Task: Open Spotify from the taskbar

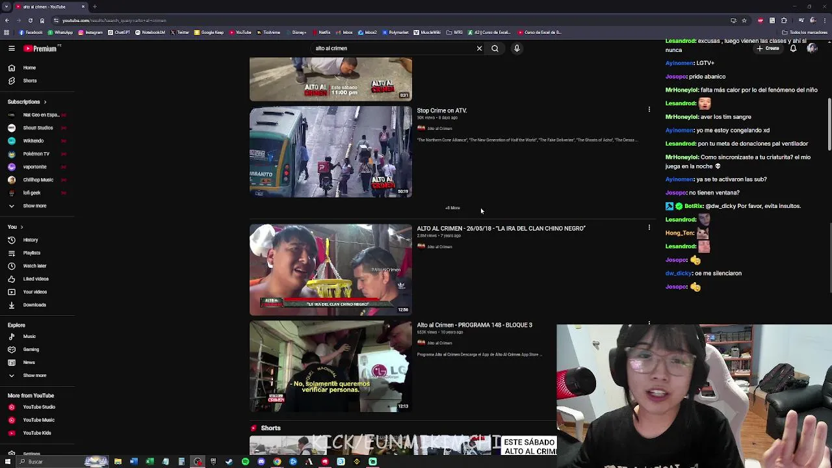Action: (245, 462)
